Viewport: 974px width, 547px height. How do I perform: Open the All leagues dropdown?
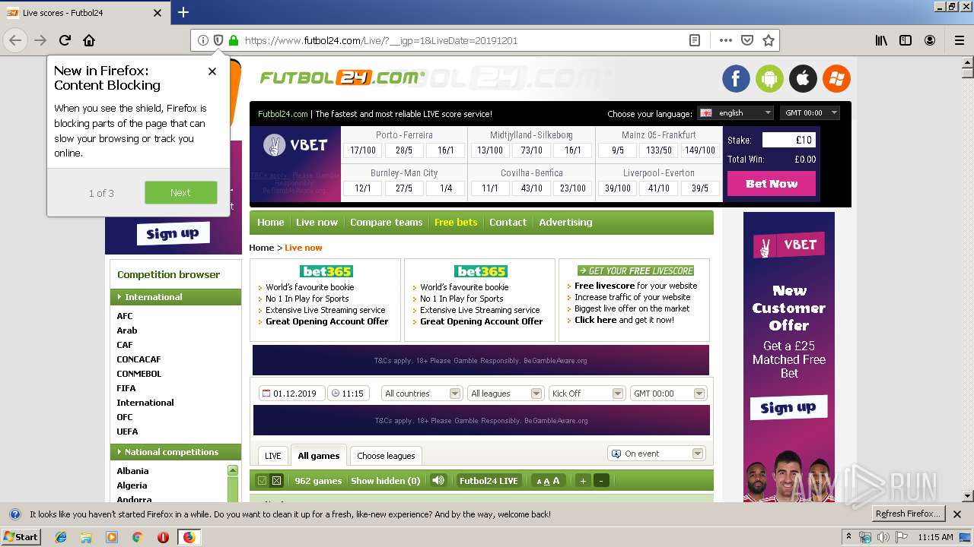click(x=505, y=394)
